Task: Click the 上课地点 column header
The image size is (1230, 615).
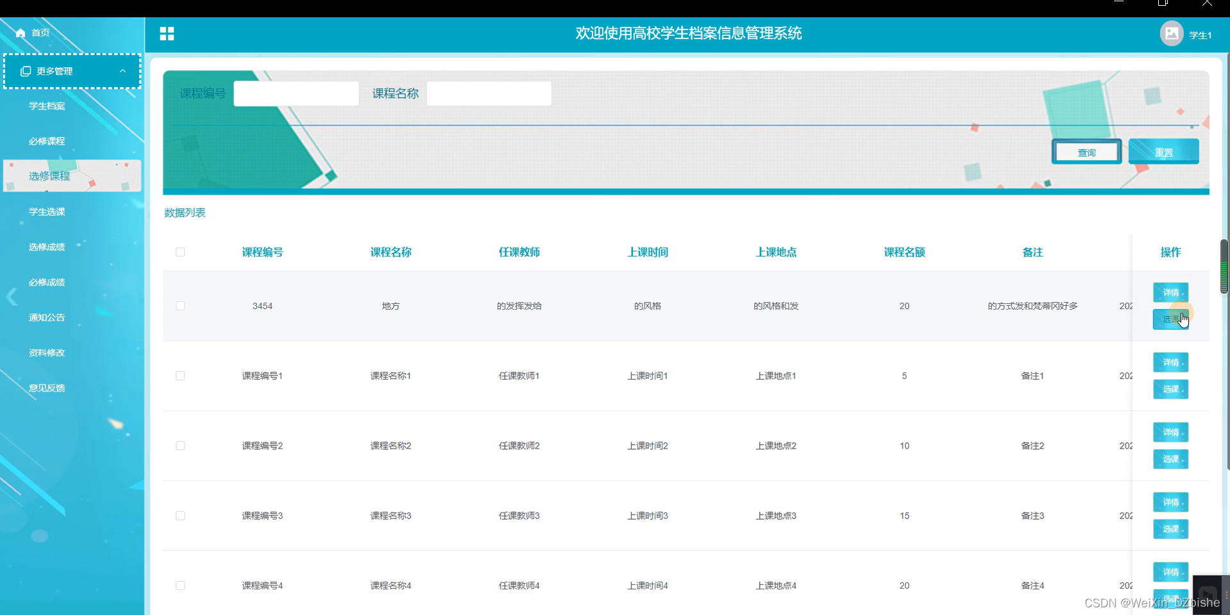Action: (x=776, y=252)
